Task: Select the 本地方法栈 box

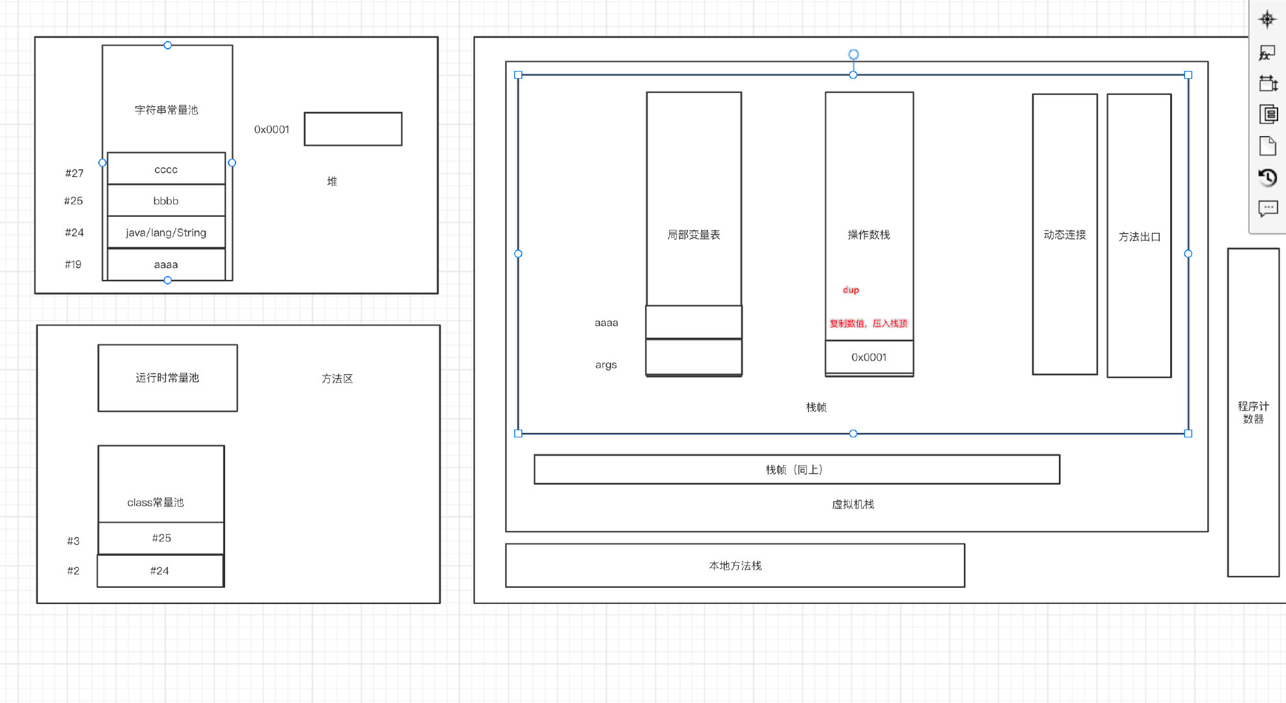Action: click(x=735, y=566)
